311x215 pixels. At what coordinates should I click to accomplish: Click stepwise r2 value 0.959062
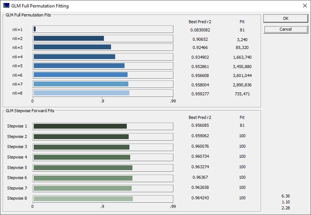[200, 136]
